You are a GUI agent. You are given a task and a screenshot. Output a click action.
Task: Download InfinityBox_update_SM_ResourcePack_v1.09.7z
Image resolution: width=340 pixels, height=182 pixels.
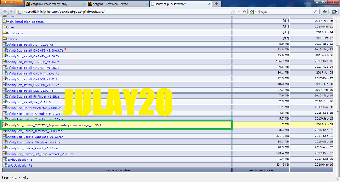40,154
